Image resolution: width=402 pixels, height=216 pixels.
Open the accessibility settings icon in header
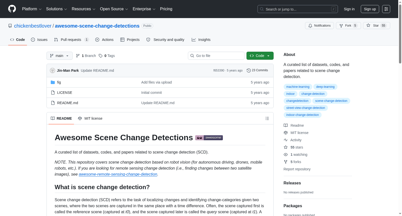386,9
